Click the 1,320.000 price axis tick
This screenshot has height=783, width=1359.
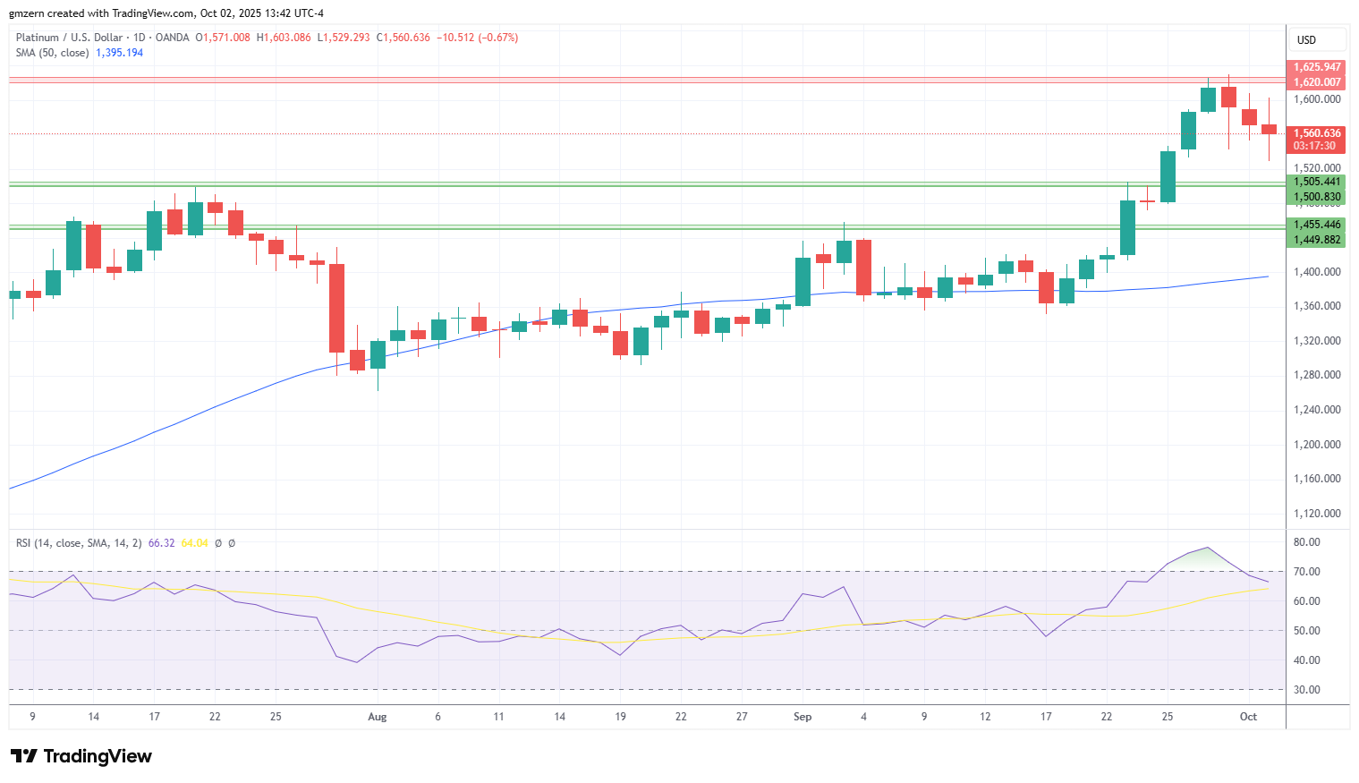point(1317,341)
